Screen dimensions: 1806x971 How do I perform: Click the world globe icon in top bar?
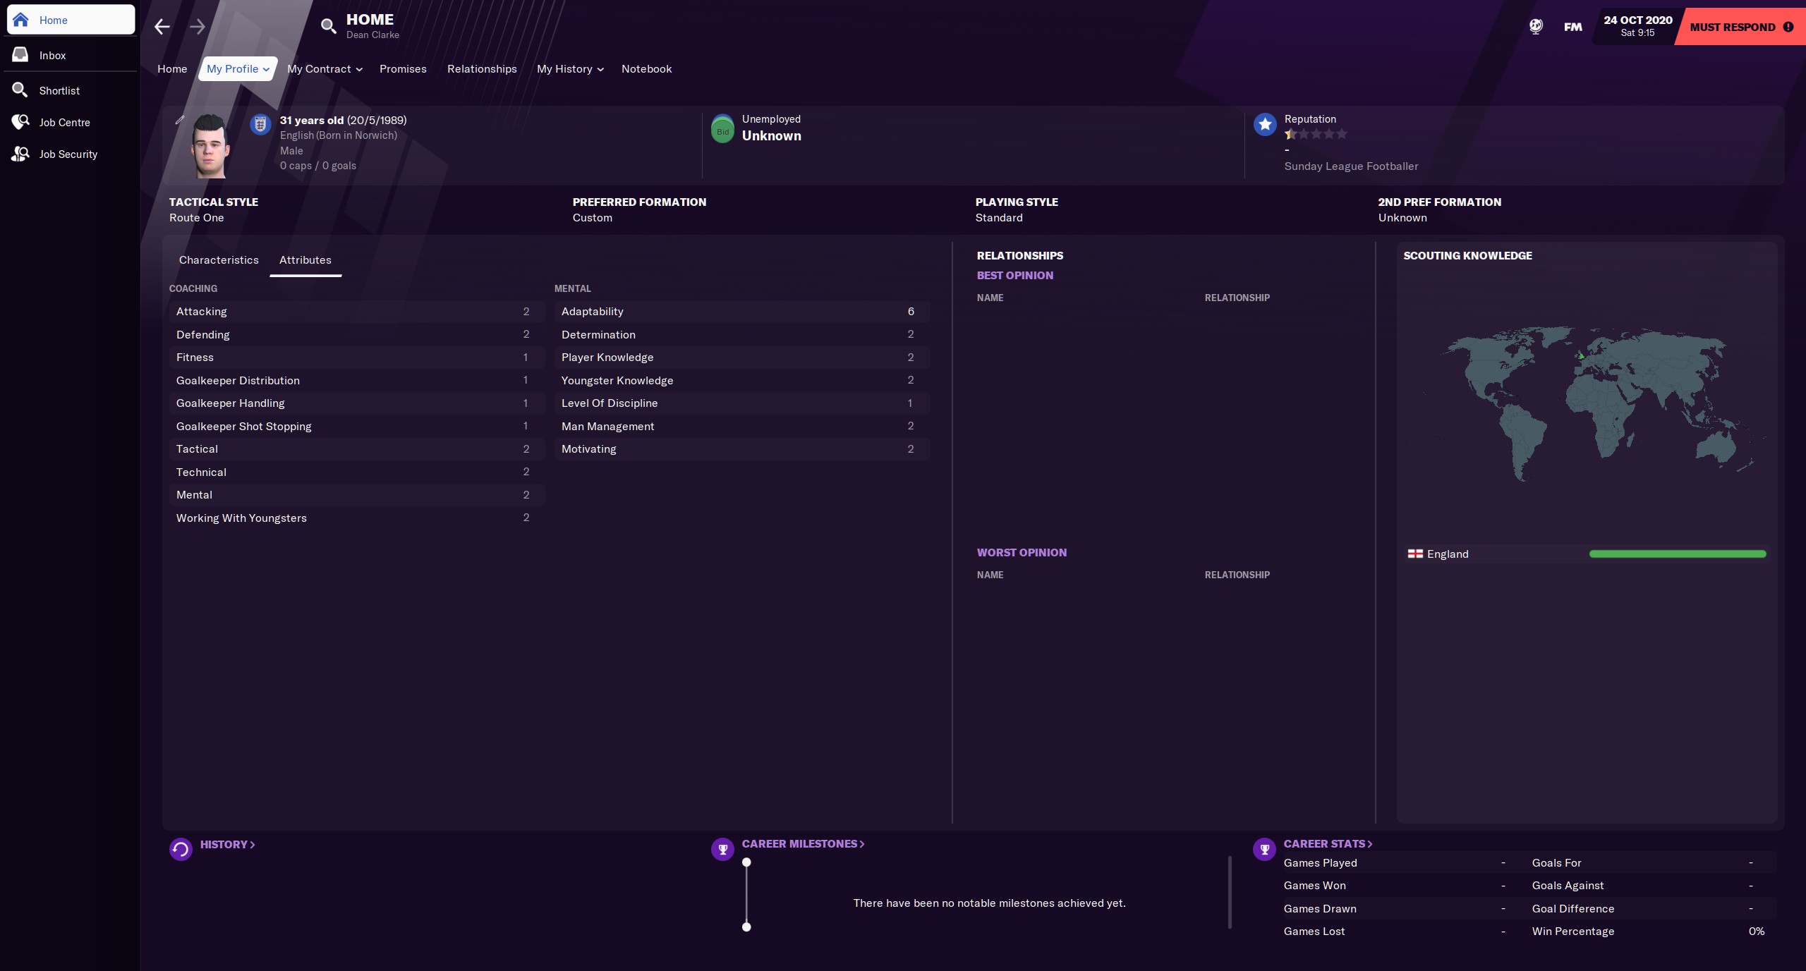coord(1536,27)
